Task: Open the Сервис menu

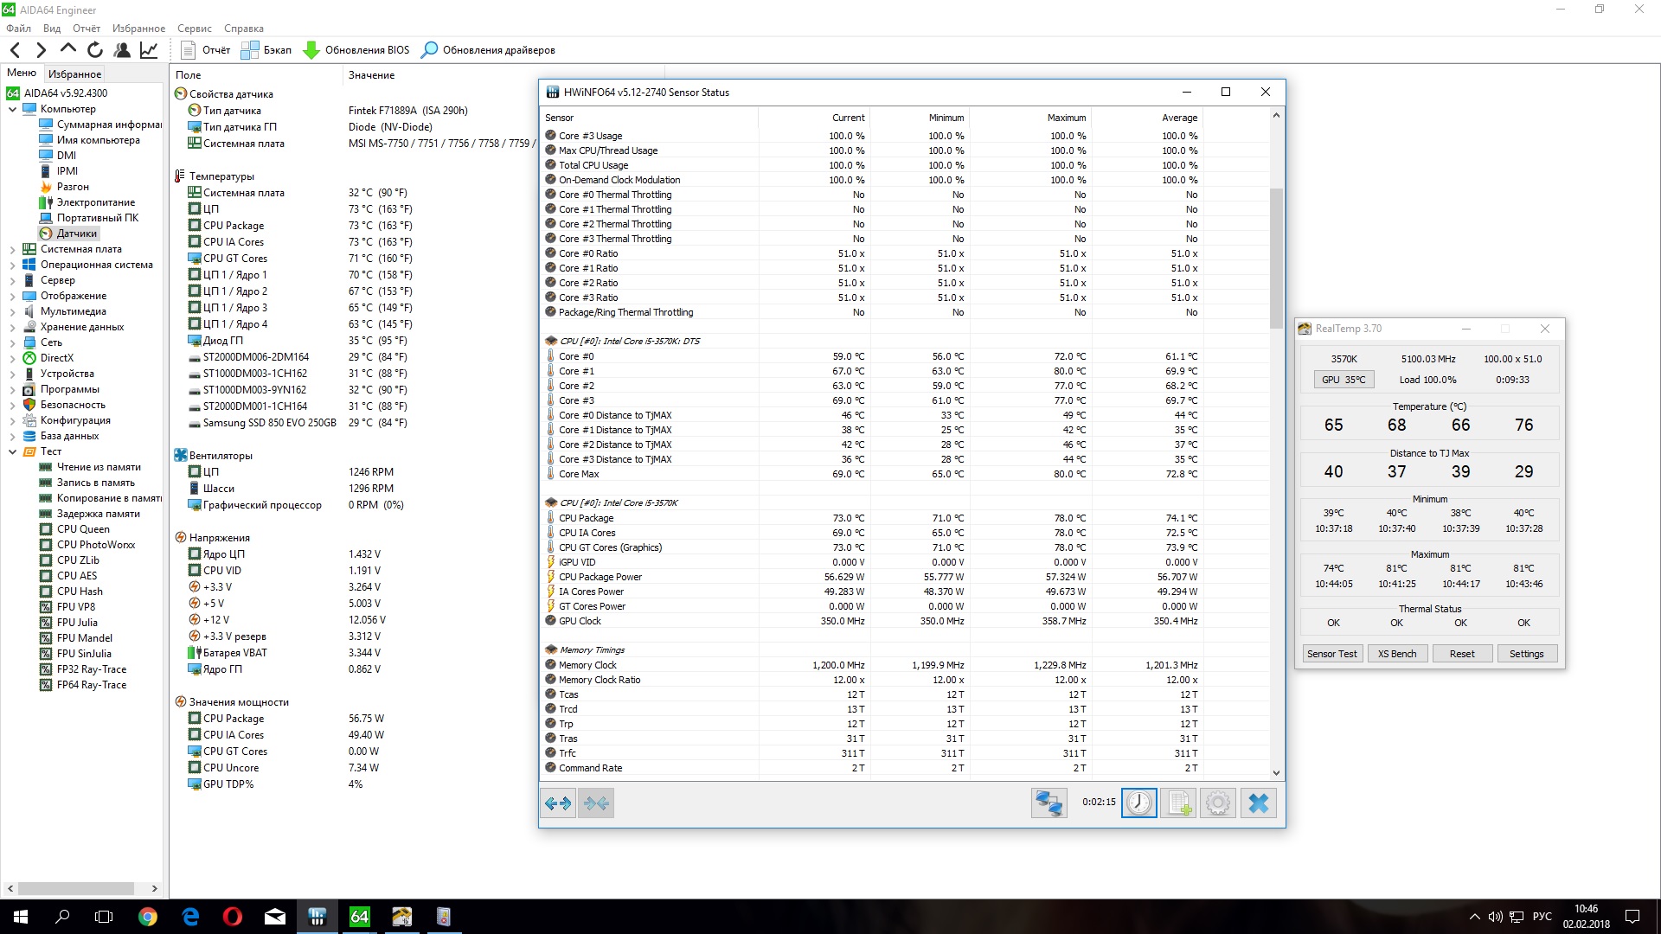Action: [194, 29]
